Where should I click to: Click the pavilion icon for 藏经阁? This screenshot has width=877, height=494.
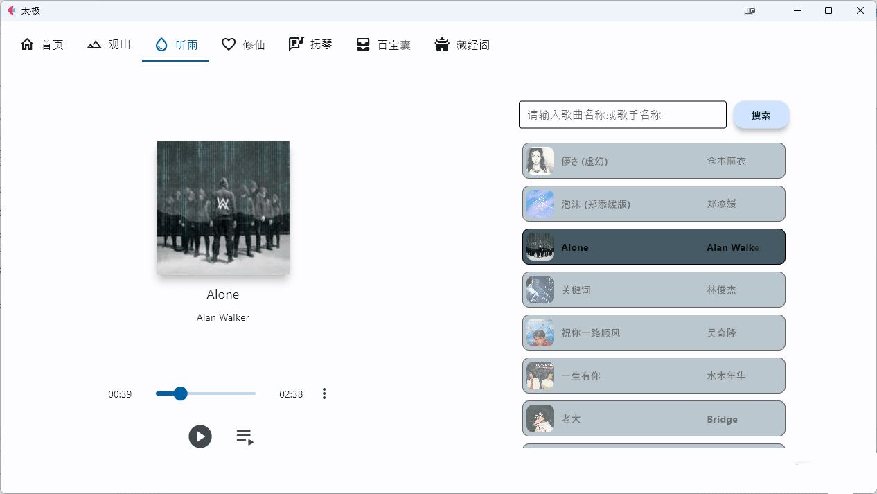[x=442, y=44]
